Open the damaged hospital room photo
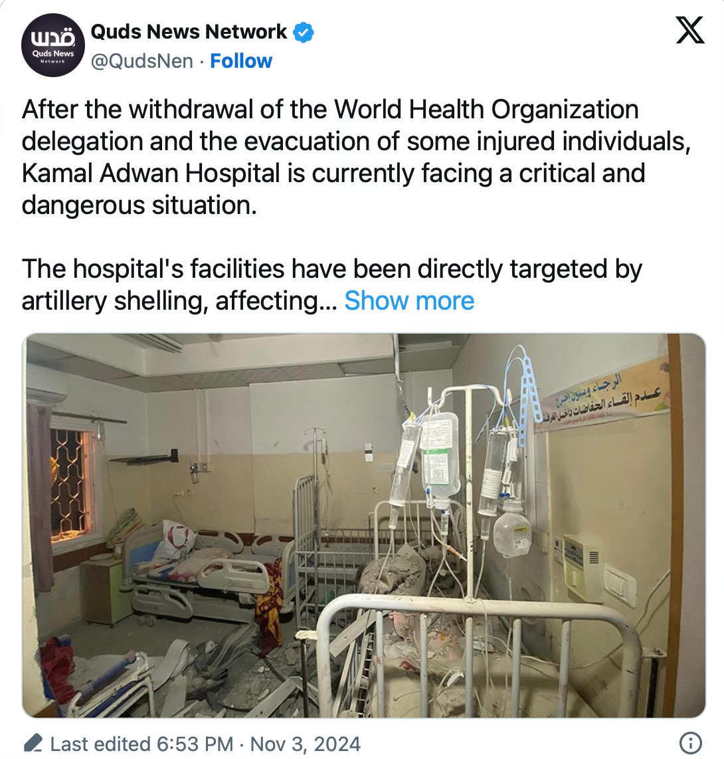724x759 pixels. [364, 525]
